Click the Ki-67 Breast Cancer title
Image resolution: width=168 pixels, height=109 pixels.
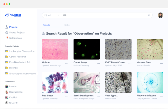115,62
